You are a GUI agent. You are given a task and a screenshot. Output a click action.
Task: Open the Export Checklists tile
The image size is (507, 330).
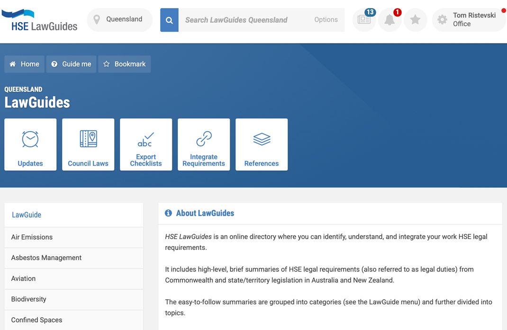click(x=146, y=144)
